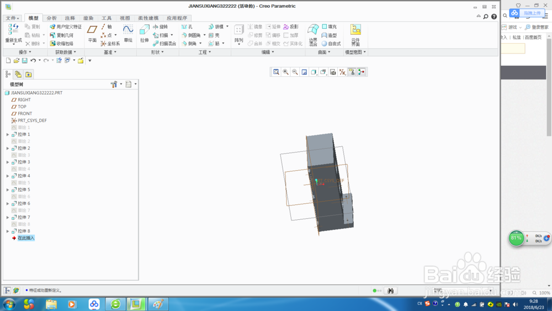Switch to the 分析 ribbon tab

51,18
